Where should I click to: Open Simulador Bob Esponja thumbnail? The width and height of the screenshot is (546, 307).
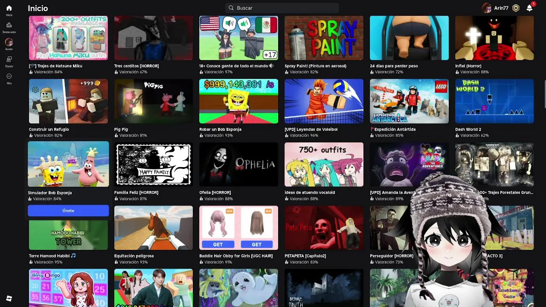pyautogui.click(x=68, y=164)
